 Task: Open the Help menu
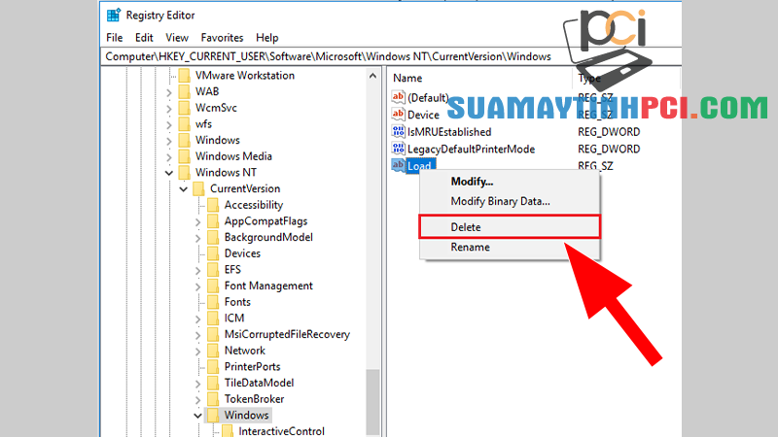coord(266,38)
